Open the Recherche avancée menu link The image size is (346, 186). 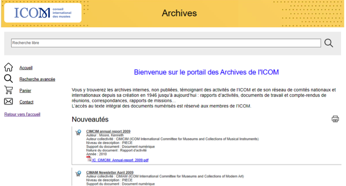(37, 79)
